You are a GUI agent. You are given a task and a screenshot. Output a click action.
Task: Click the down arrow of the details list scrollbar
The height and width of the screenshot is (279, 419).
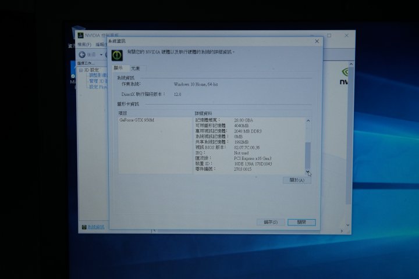point(308,171)
